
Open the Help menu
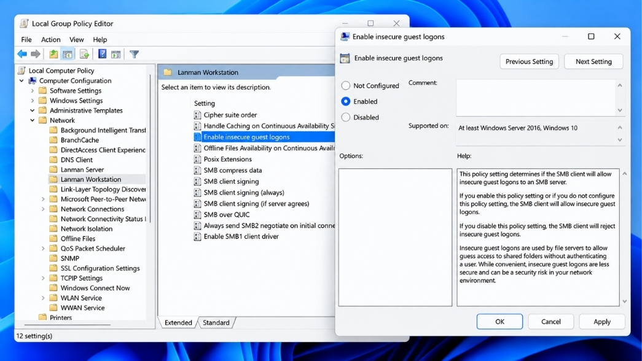(x=100, y=40)
